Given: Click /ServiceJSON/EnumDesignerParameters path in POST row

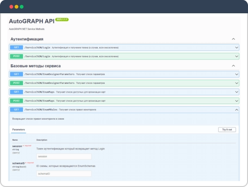Looking at the screenshot, I should (49, 83).
